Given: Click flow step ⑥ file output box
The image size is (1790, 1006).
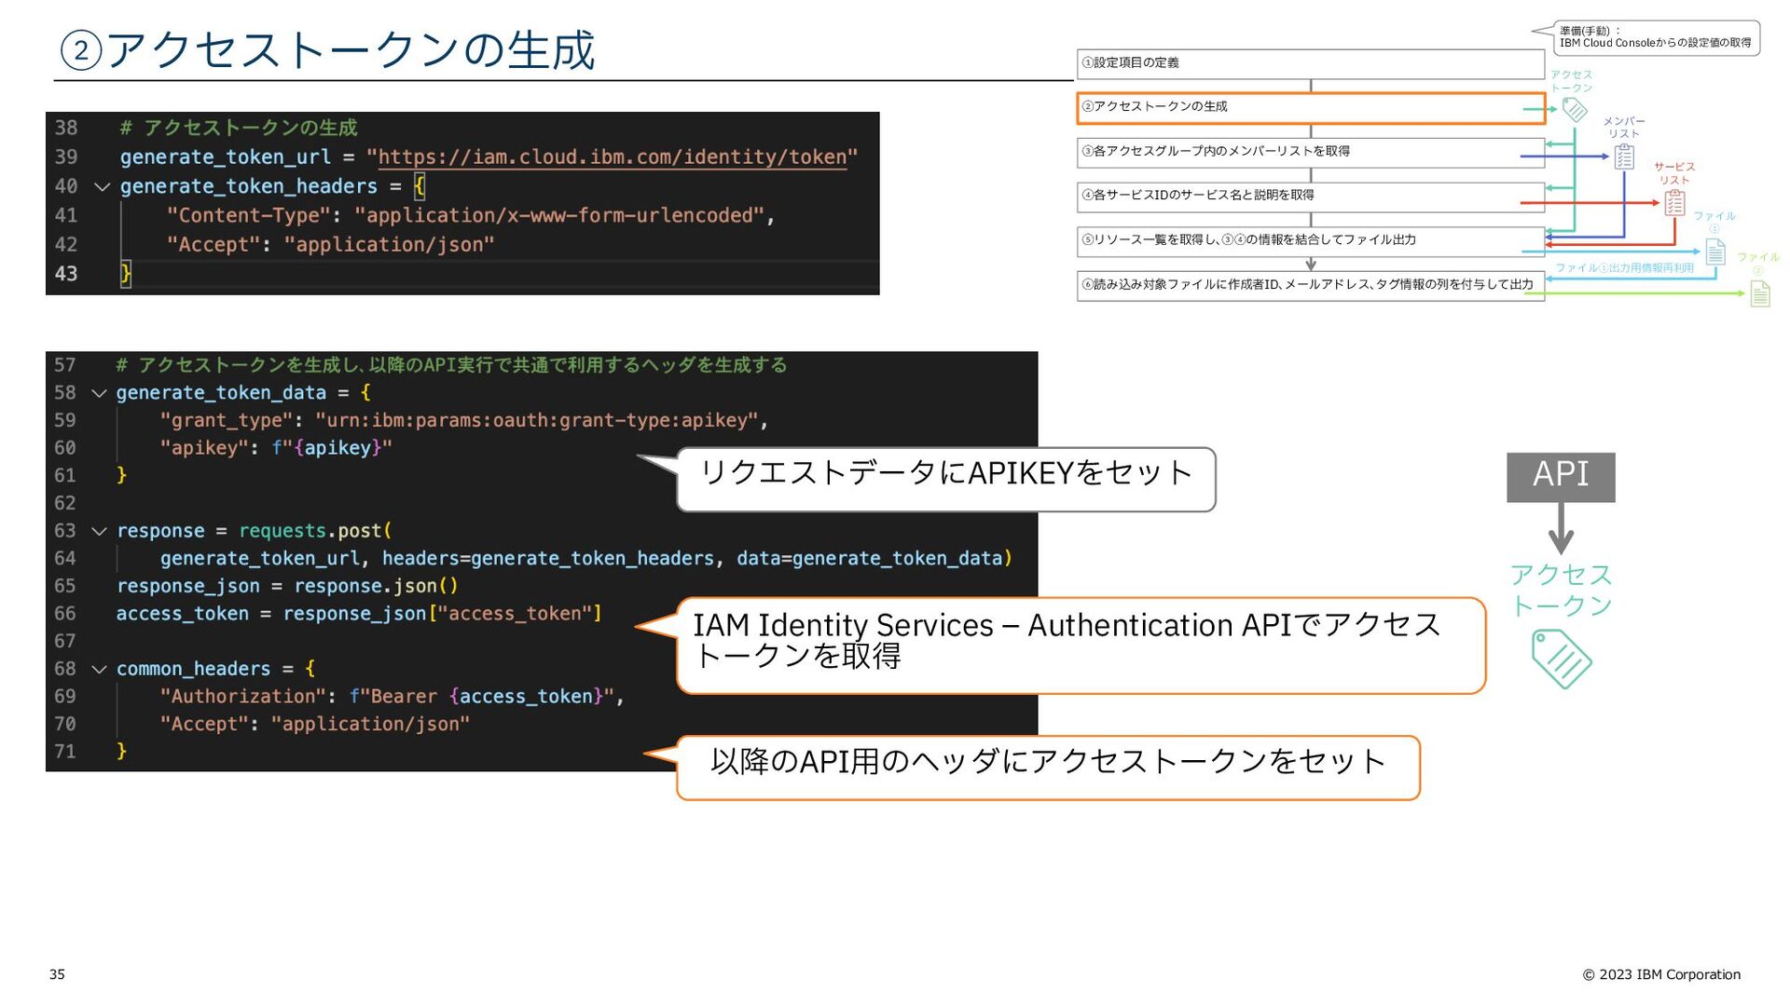Looking at the screenshot, I should [x=1309, y=285].
